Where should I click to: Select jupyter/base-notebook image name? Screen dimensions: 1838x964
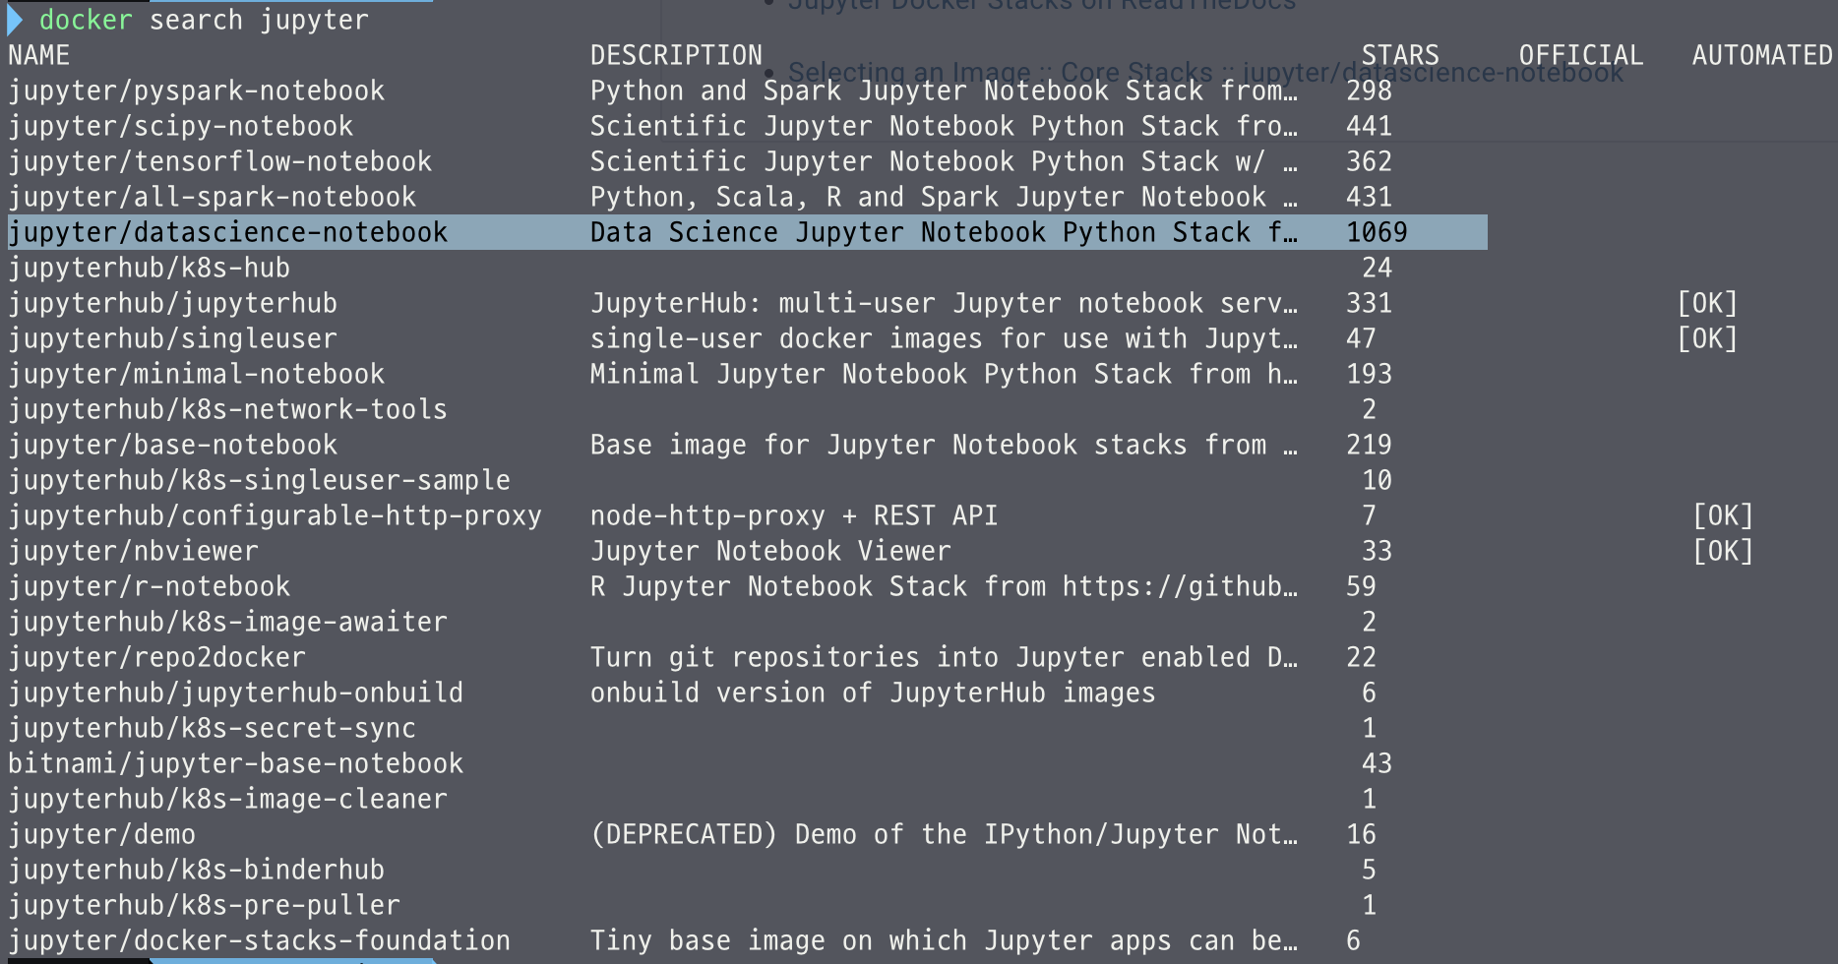[x=172, y=445]
